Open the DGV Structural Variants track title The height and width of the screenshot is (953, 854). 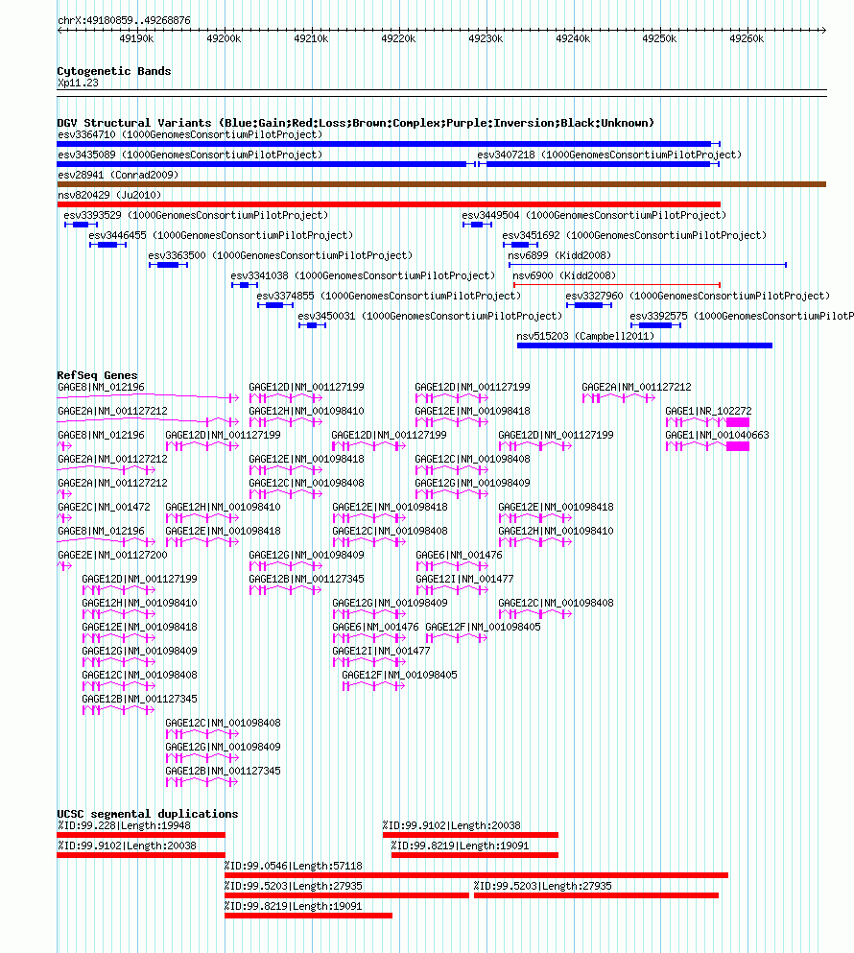point(356,123)
